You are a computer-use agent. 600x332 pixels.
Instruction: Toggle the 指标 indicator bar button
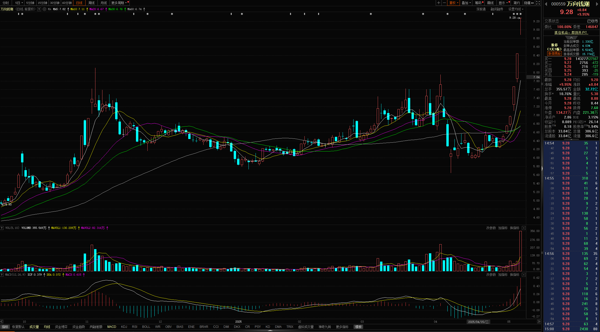(x=5, y=327)
